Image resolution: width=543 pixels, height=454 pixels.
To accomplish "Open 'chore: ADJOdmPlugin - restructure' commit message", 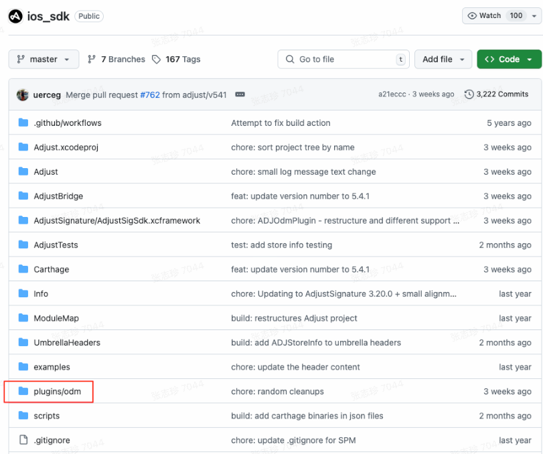I will pos(345,220).
